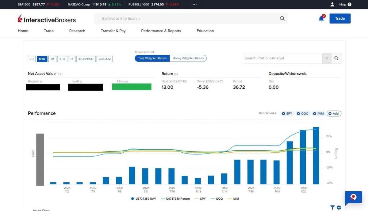368x211 pixels.
Task: Click the PortfolioAnalyst search magnifier button
Action: click(x=336, y=58)
